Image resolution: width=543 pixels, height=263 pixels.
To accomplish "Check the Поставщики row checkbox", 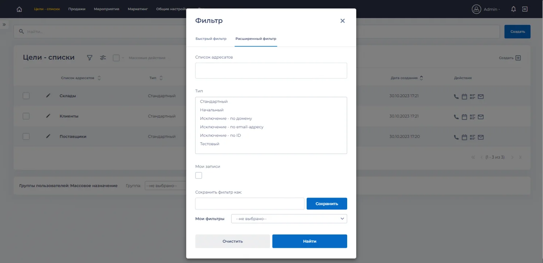I will pos(26,137).
